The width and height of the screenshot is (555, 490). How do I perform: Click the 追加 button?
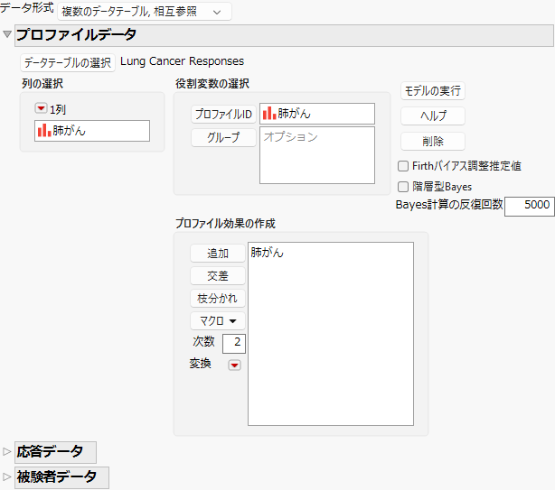coord(218,254)
